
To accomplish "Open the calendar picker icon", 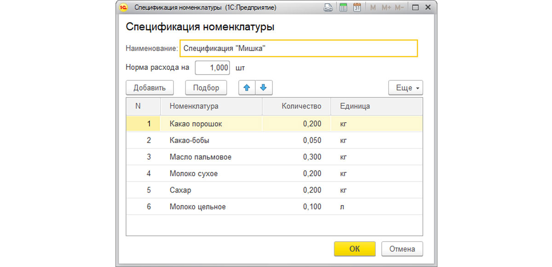I will pos(357,7).
